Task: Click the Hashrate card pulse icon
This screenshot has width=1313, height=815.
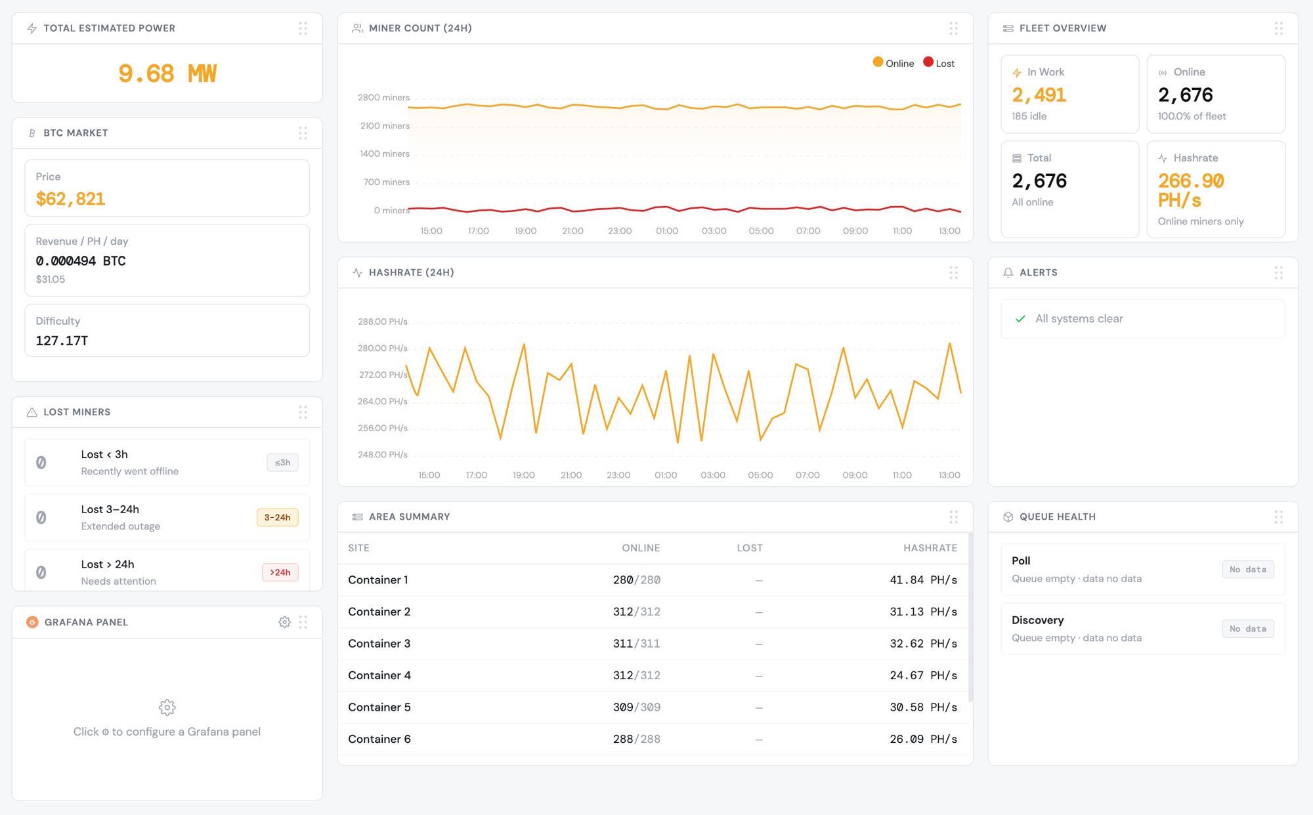Action: click(1163, 158)
